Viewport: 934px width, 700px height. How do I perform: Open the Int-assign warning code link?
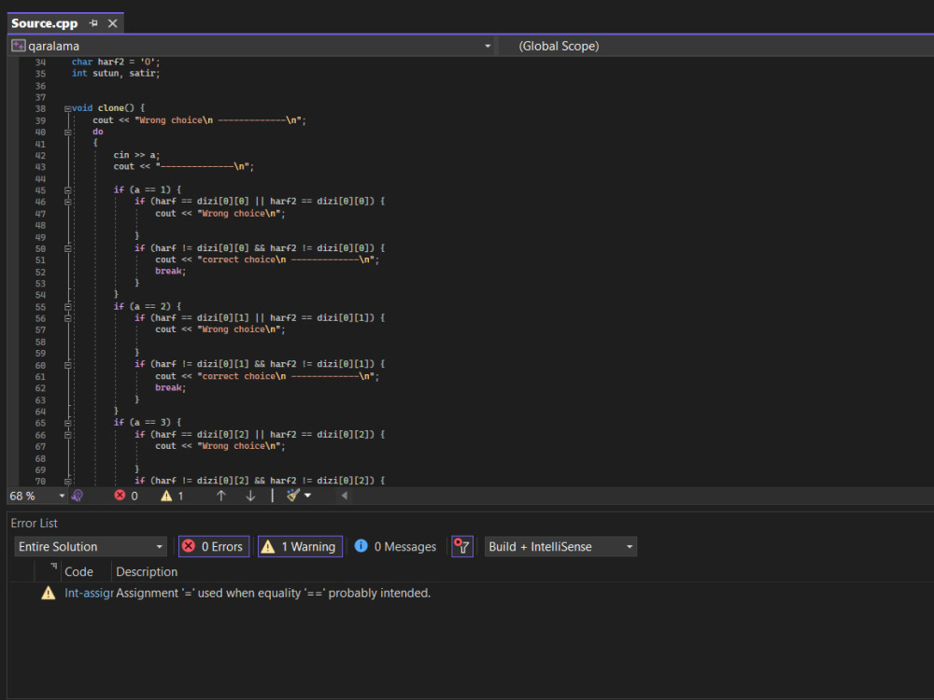click(89, 594)
